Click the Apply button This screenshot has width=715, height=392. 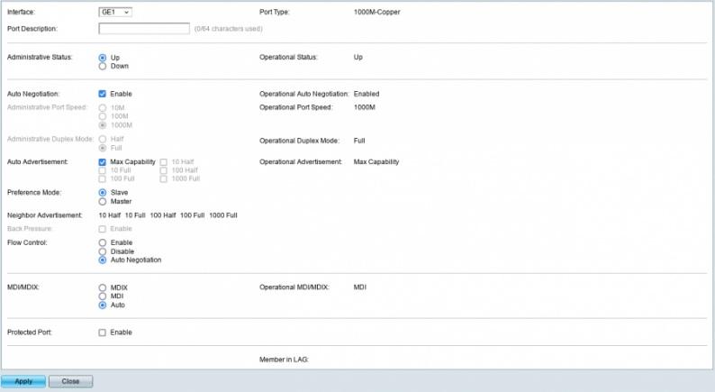point(23,381)
